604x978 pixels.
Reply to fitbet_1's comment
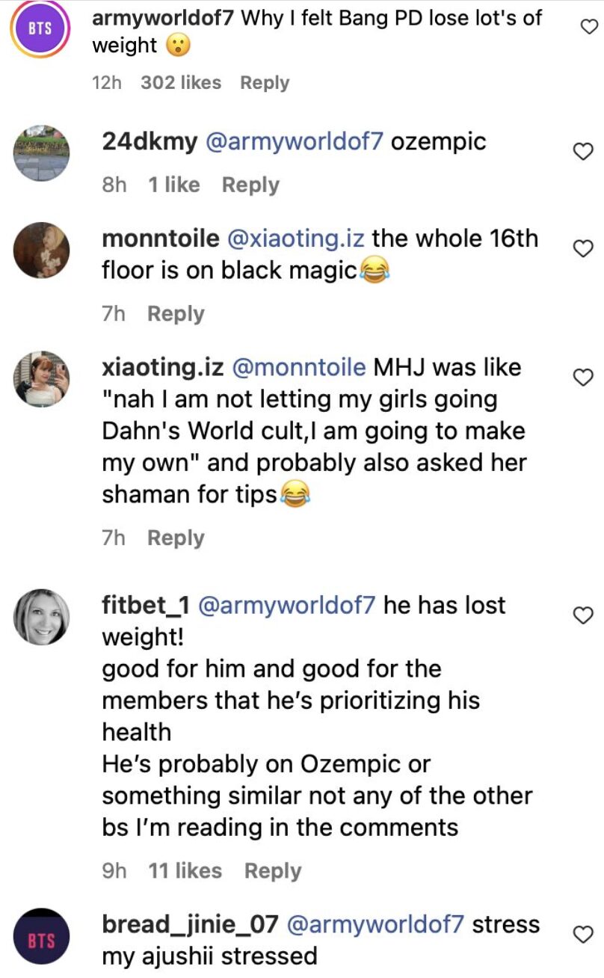click(x=272, y=870)
